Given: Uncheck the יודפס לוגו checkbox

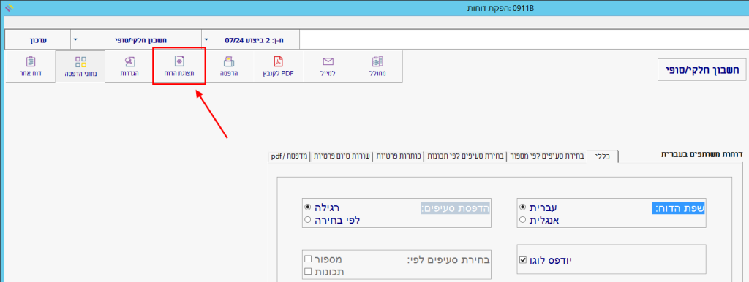Looking at the screenshot, I should (523, 261).
